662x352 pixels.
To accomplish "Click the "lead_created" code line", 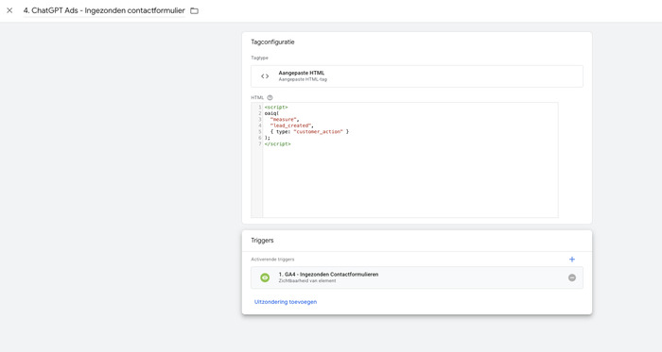I will pos(291,126).
